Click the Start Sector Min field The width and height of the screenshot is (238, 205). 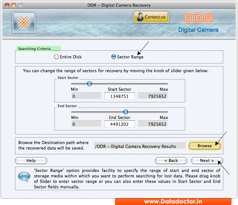pos(86,96)
